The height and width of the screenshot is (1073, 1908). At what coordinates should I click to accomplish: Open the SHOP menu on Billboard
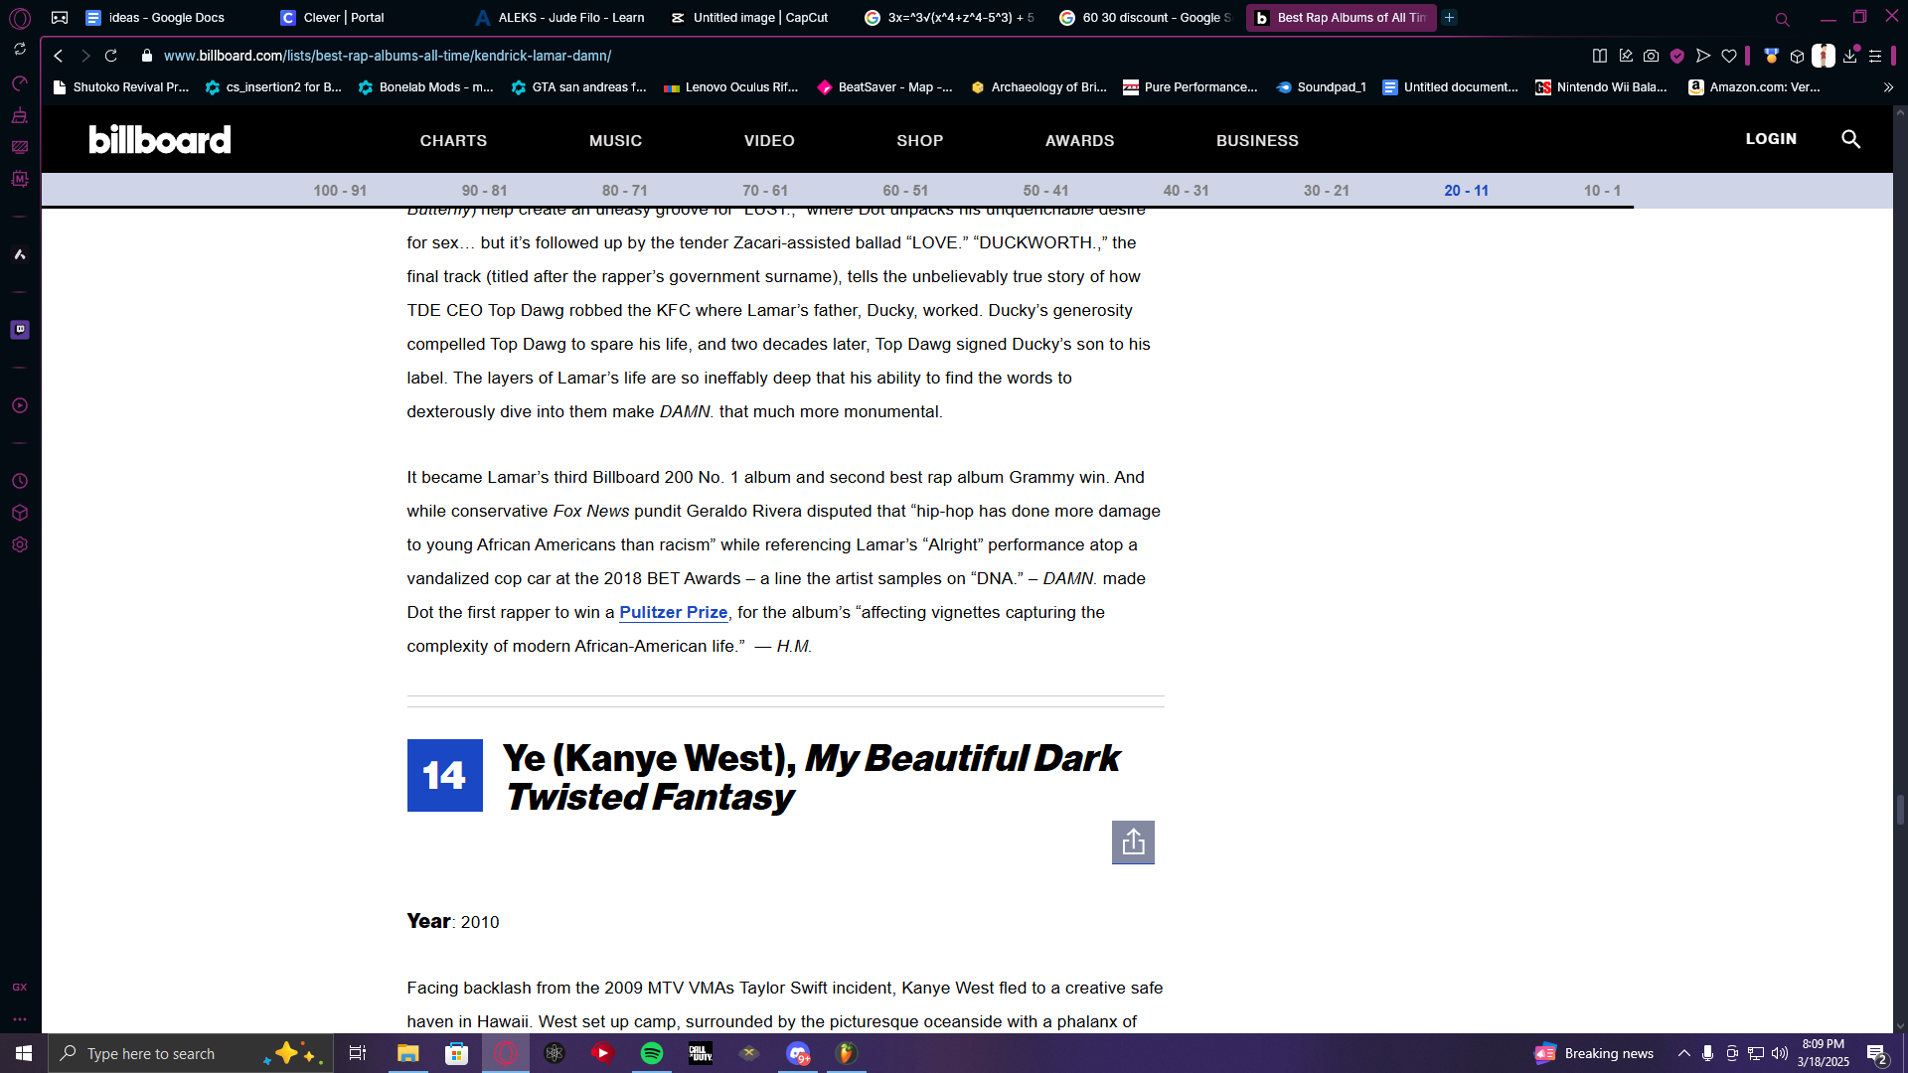point(920,140)
